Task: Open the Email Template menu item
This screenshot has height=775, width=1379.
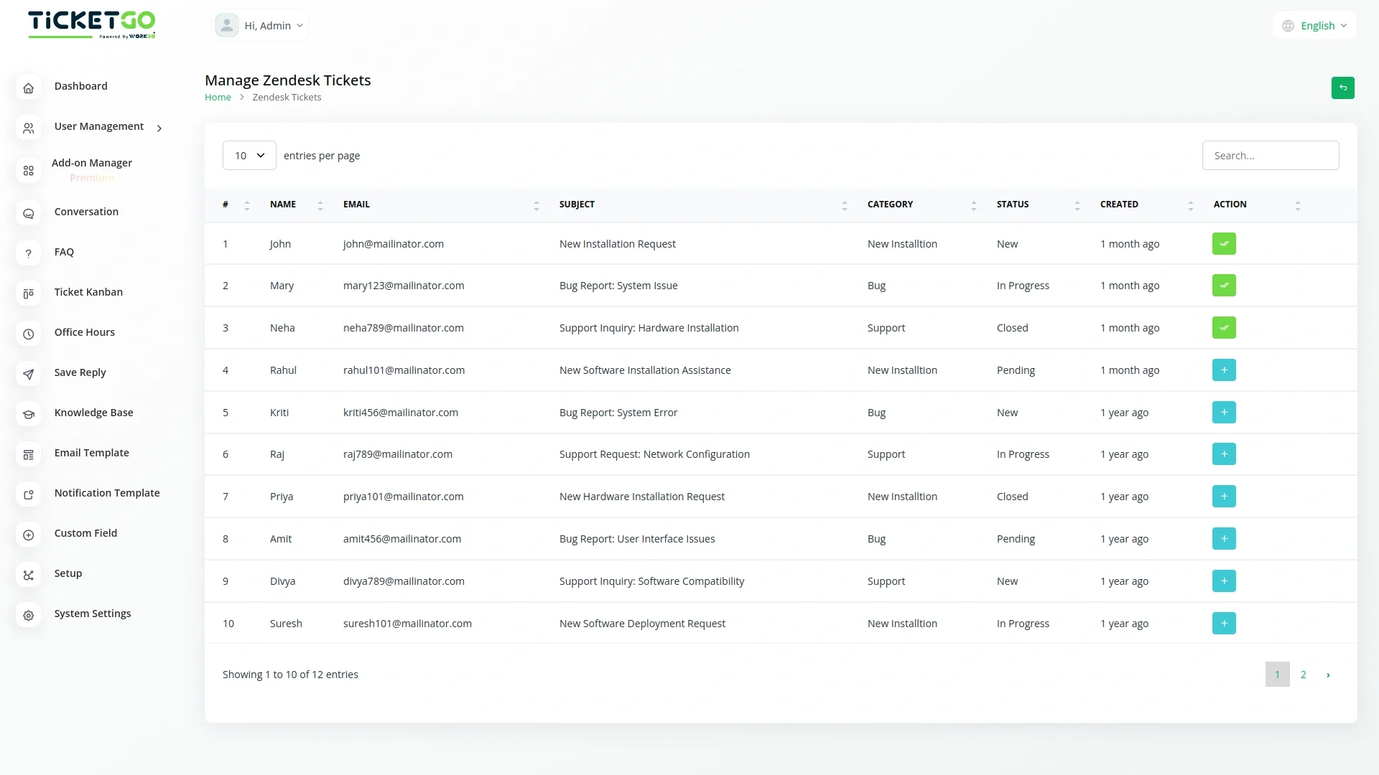Action: (x=91, y=453)
